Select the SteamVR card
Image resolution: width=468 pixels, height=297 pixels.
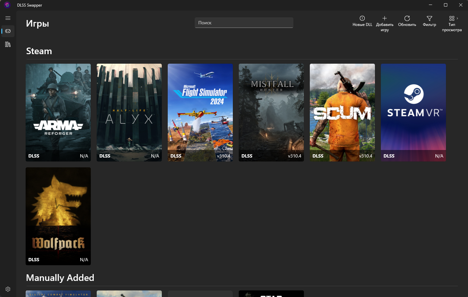click(x=413, y=113)
